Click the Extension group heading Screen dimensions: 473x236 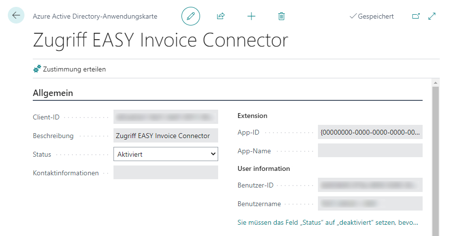pyautogui.click(x=252, y=116)
